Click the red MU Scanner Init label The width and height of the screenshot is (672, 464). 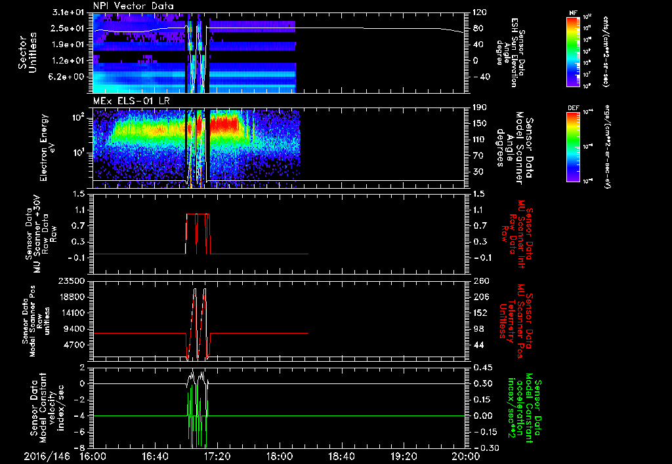click(x=517, y=234)
